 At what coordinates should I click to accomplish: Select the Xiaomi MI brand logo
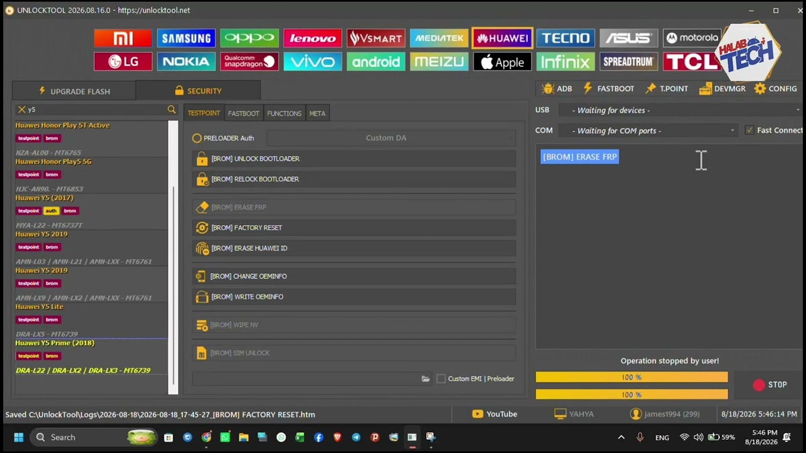point(123,38)
